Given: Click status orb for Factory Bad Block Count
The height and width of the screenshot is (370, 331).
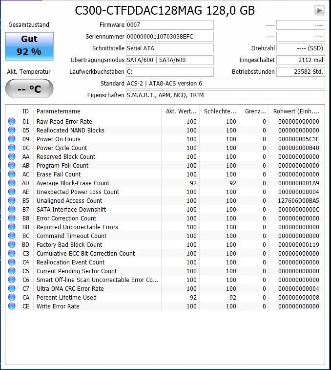Looking at the screenshot, I should point(12,244).
